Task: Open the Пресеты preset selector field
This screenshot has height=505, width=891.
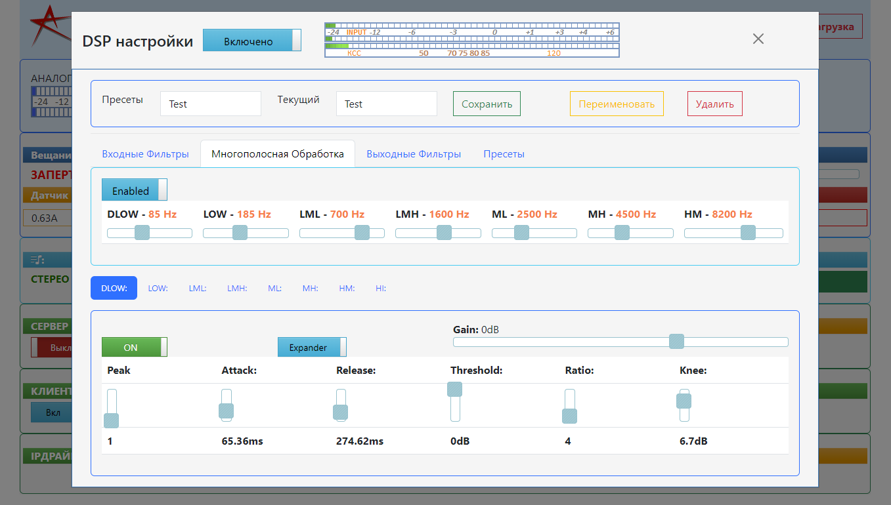Action: coord(210,104)
